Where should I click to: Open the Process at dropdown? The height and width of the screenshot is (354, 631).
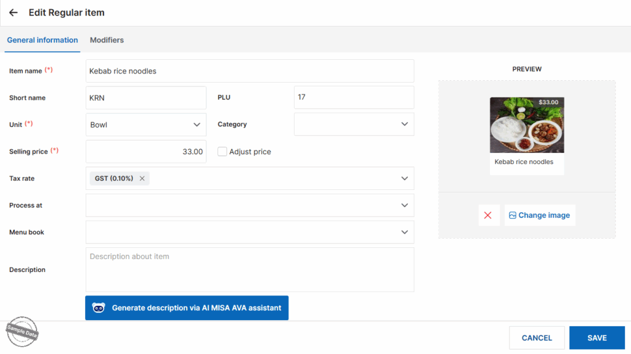pos(250,205)
